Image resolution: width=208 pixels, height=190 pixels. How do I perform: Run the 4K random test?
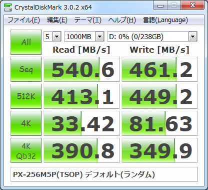pos(26,123)
